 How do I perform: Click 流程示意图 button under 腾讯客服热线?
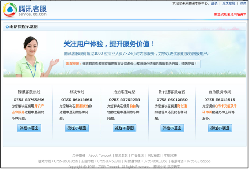click(x=29, y=128)
